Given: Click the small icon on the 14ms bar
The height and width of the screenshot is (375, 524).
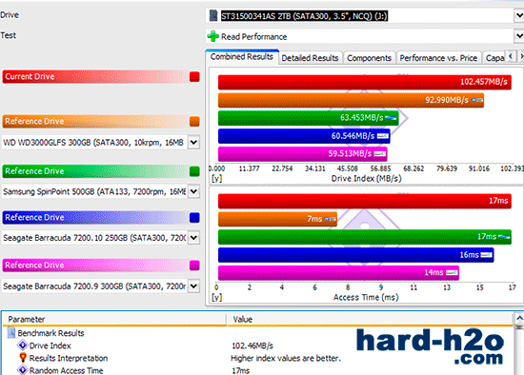Looking at the screenshot, I should coord(452,273).
